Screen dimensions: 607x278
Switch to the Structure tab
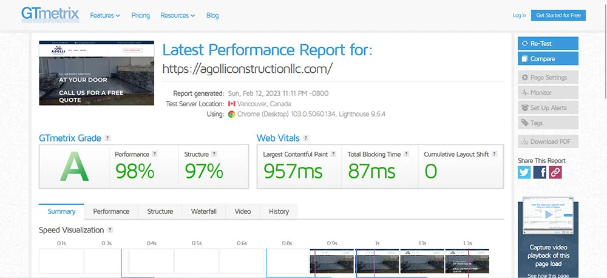click(160, 211)
